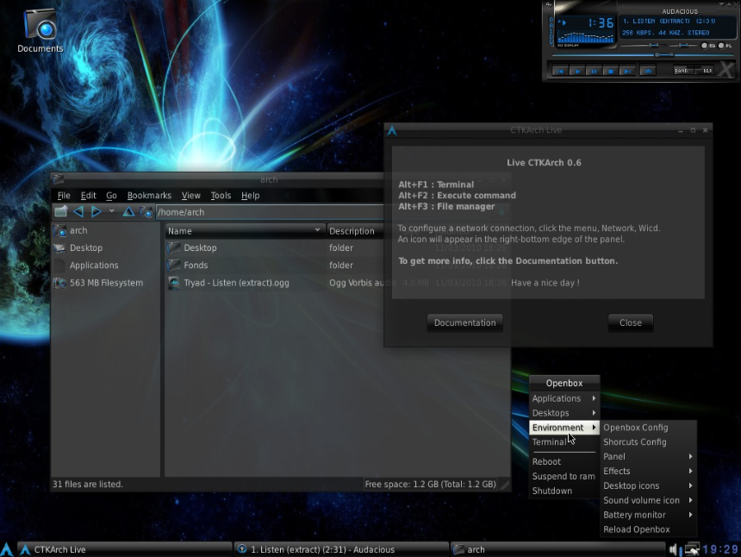The height and width of the screenshot is (557, 741).
Task: Select arch in the file manager sidebar
Action: (x=106, y=230)
